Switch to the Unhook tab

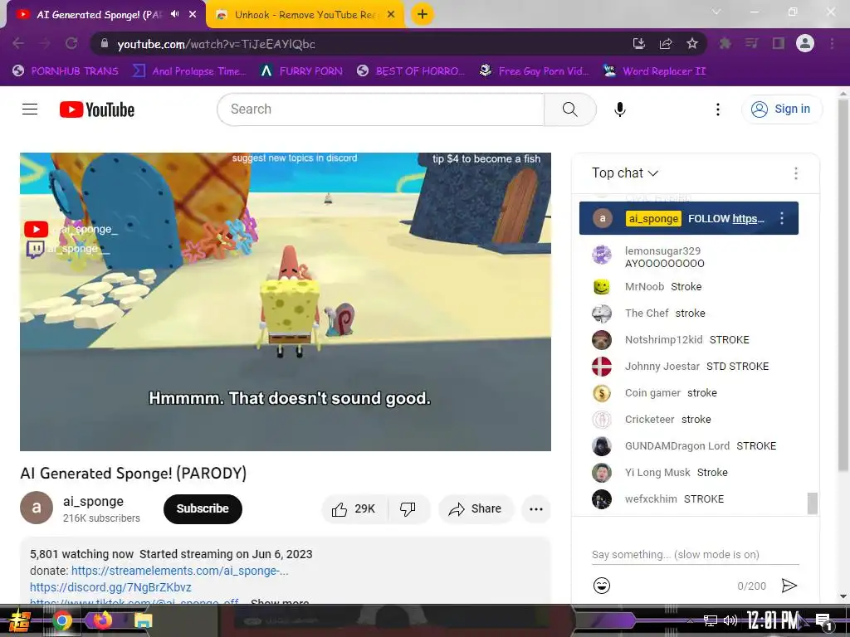[x=305, y=15]
